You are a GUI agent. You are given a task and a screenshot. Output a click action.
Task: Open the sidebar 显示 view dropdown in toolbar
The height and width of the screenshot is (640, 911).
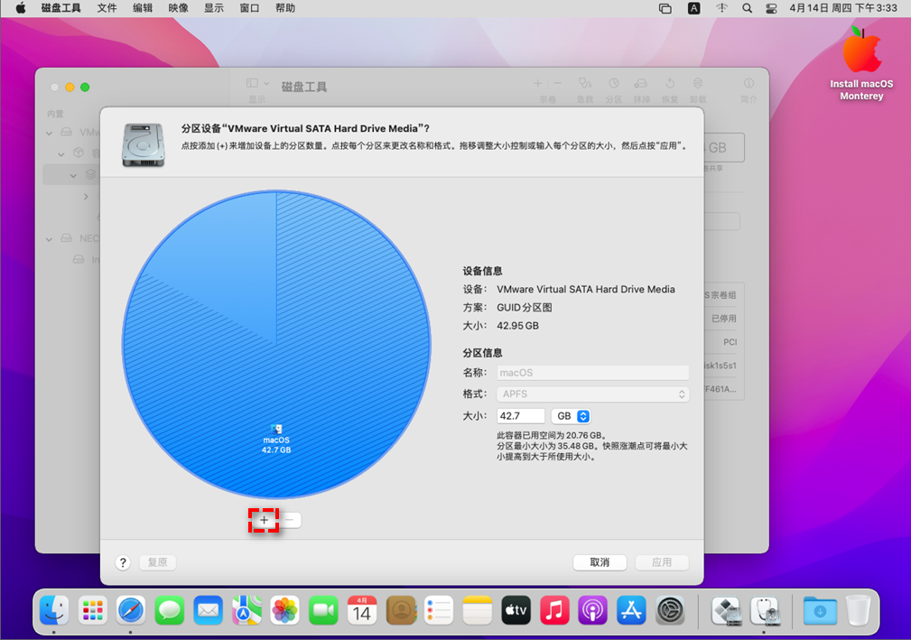257,84
